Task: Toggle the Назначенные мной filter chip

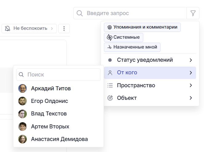Action: point(132,47)
